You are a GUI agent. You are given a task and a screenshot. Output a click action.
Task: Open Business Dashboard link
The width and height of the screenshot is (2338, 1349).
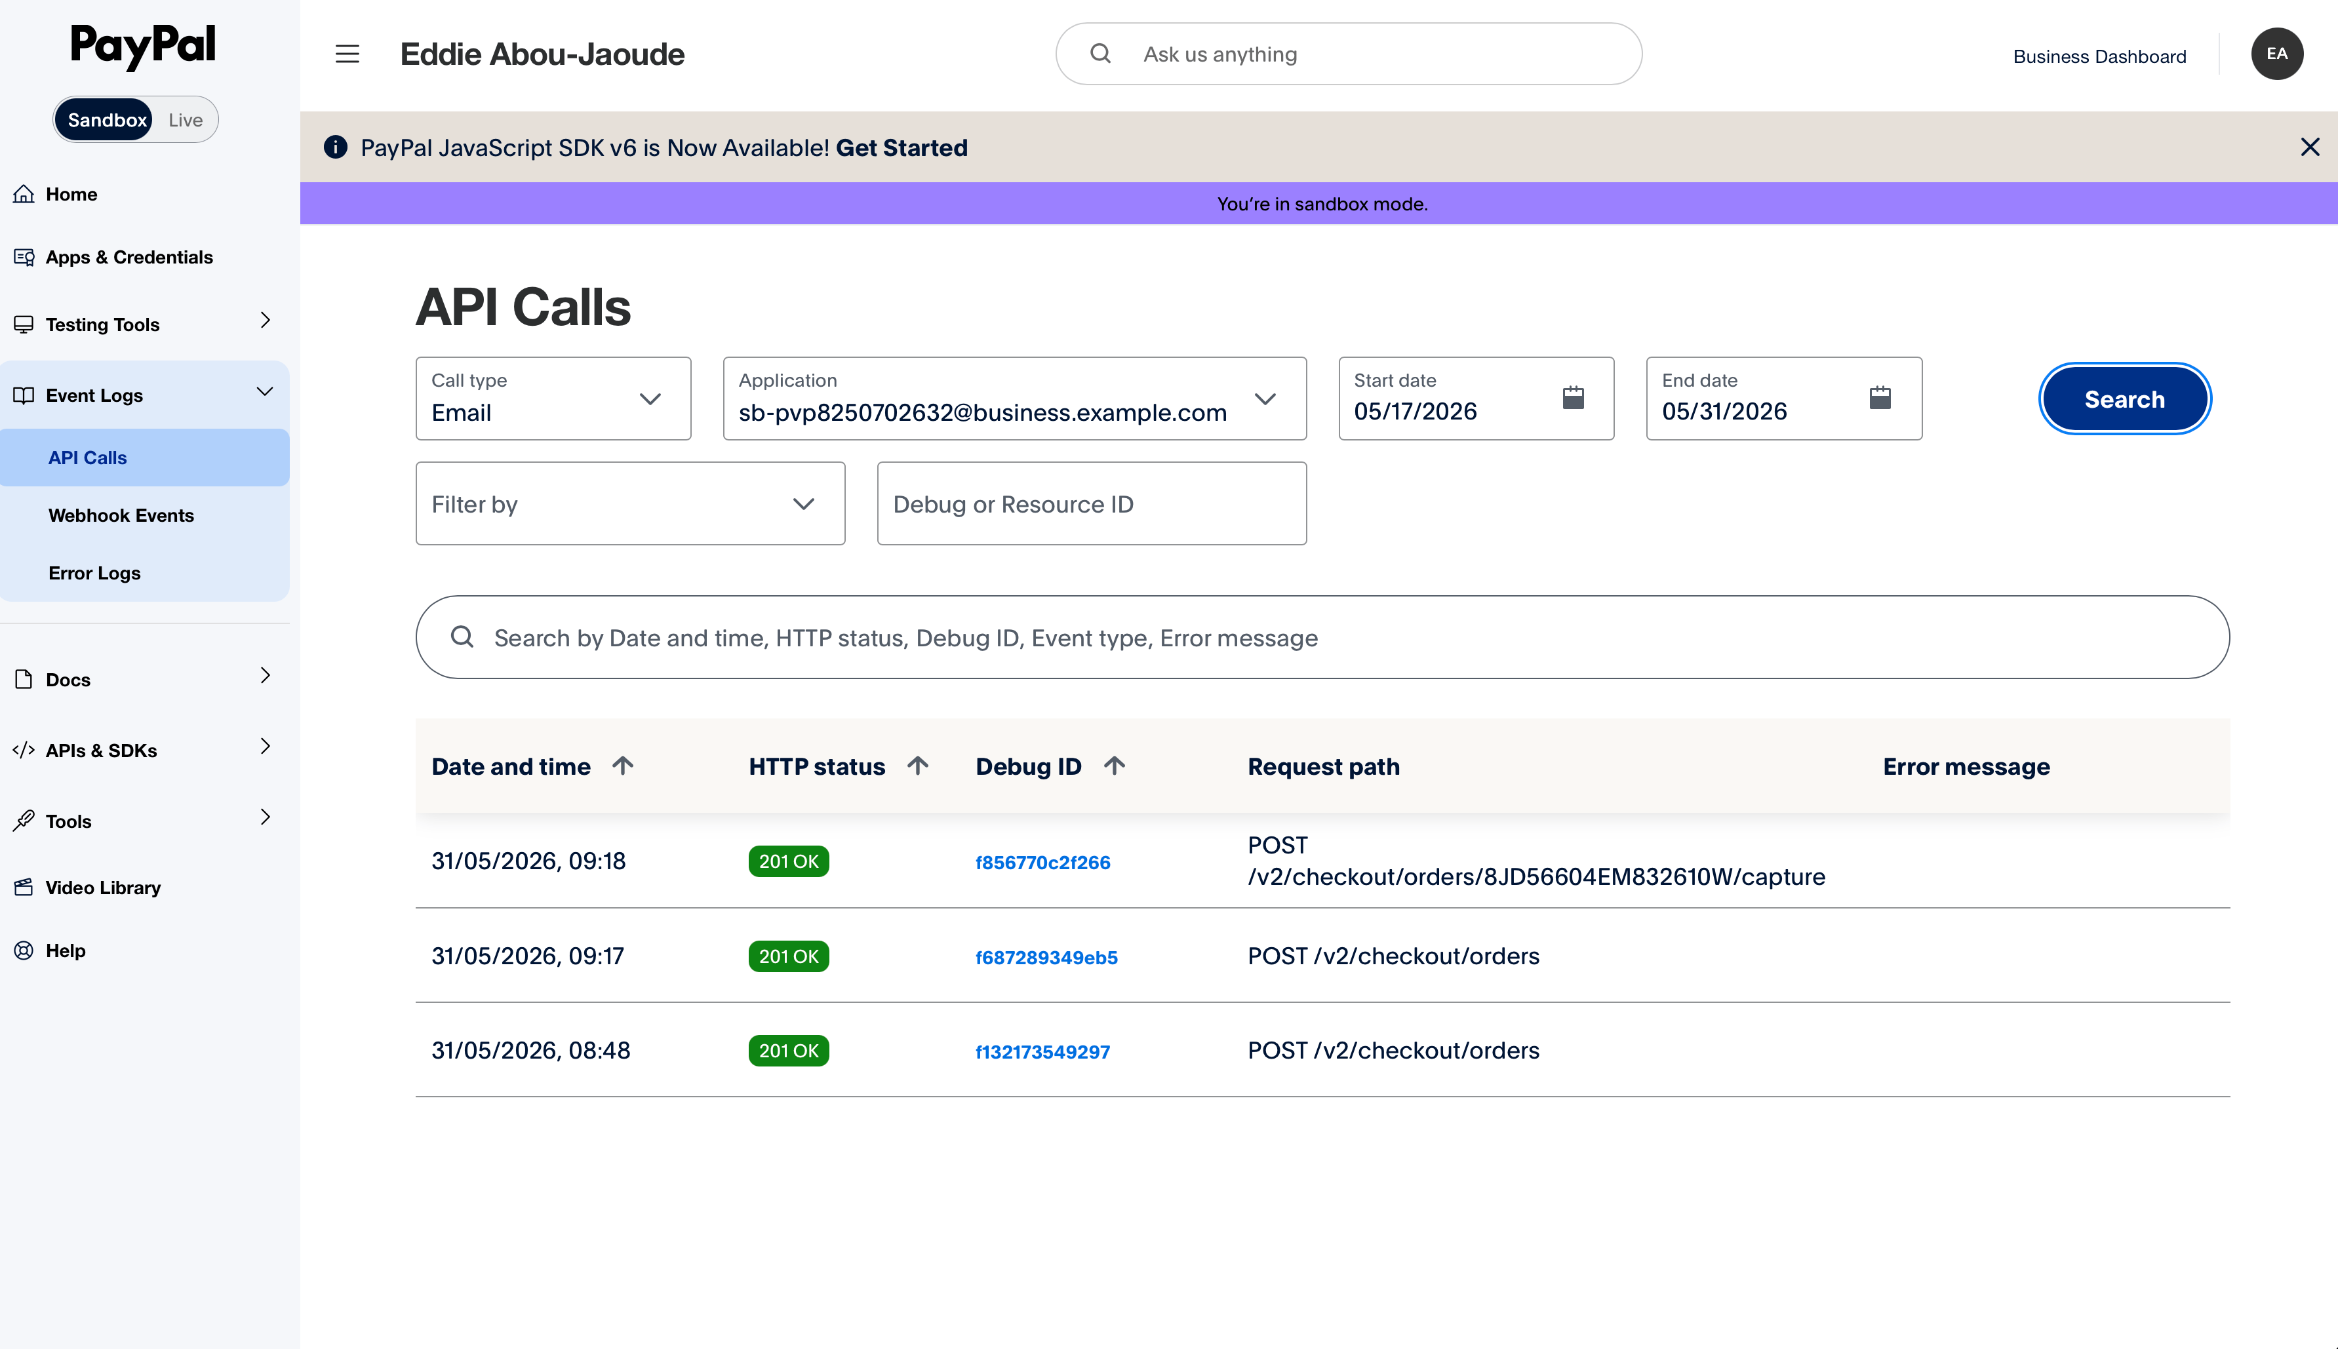click(2099, 56)
